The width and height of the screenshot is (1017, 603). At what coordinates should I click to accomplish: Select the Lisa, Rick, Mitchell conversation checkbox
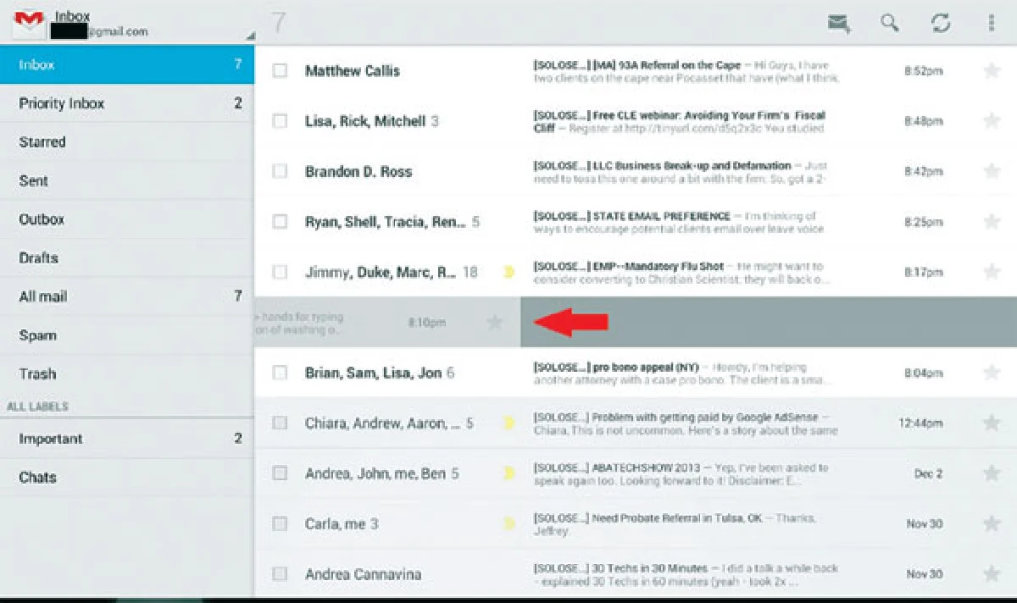pos(280,121)
